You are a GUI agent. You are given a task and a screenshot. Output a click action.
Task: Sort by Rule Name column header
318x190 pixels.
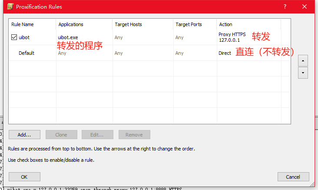(32, 24)
